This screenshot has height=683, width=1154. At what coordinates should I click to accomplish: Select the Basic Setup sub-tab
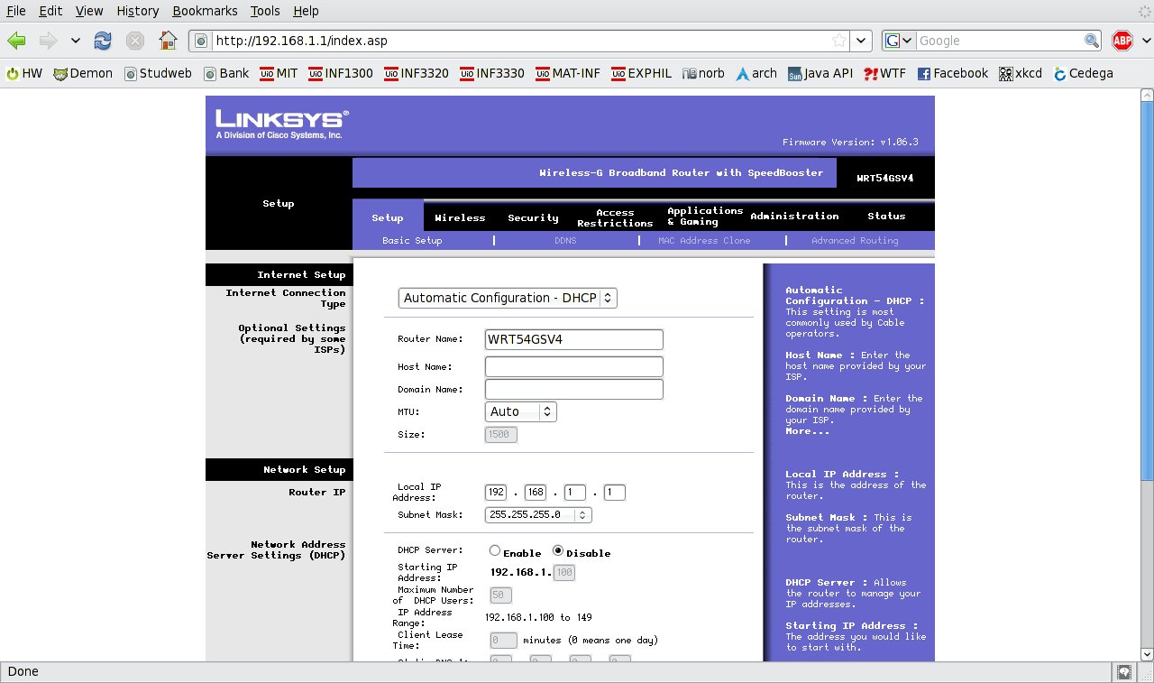(412, 241)
